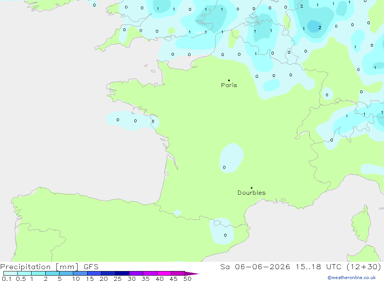The height and width of the screenshot is (281, 384).
Task: Click the 0 value in central France patch
Action: (224, 168)
